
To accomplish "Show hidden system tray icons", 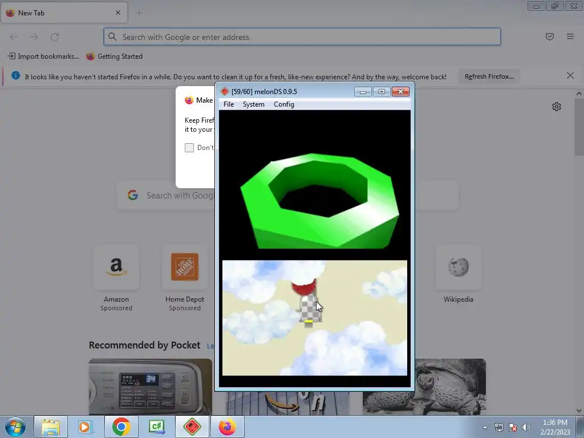I will click(x=485, y=427).
